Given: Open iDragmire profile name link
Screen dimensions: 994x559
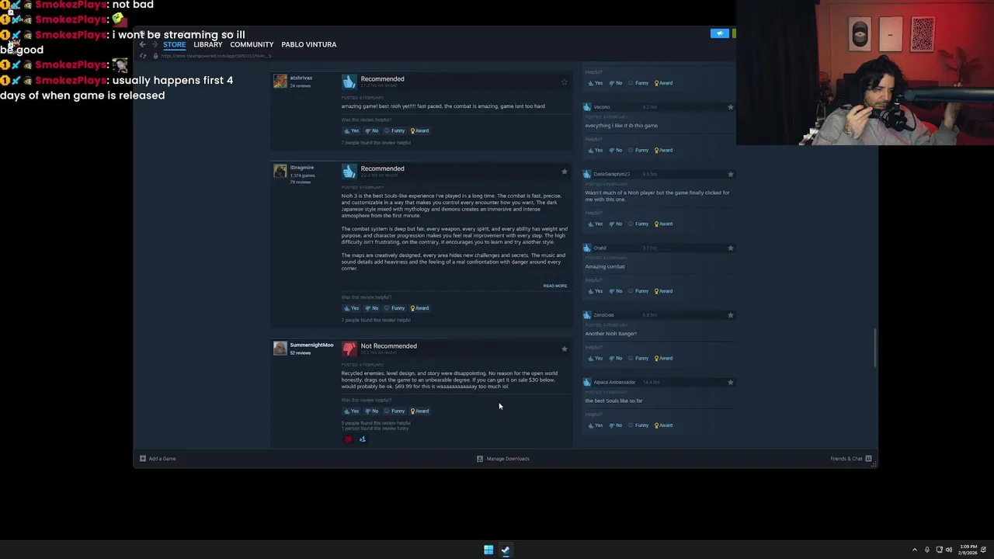Looking at the screenshot, I should point(302,168).
